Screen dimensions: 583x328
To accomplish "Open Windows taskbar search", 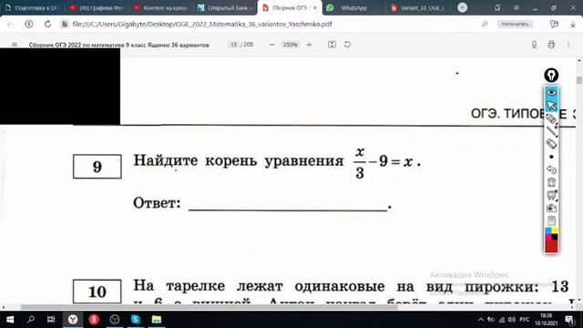I will pyautogui.click(x=31, y=319).
